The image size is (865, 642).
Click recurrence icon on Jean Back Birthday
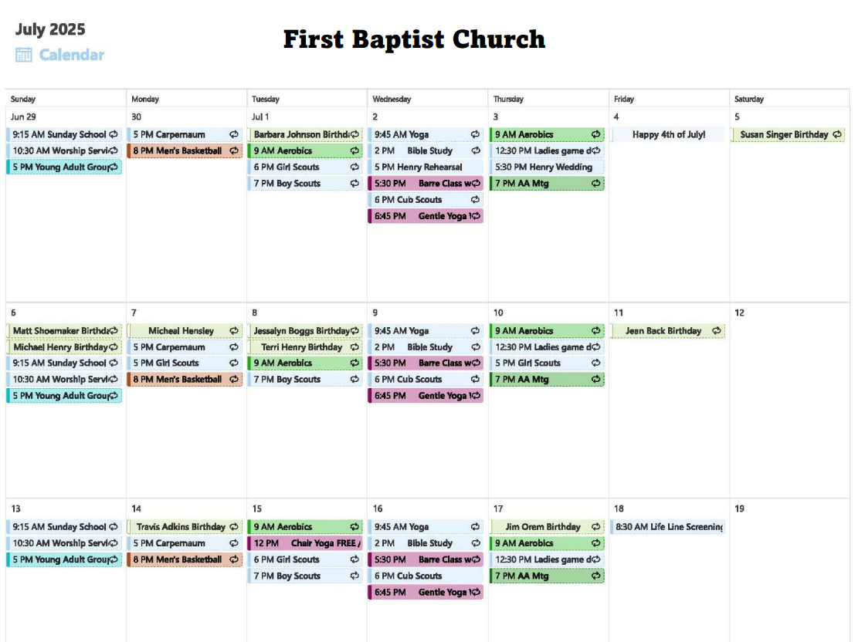[716, 330]
